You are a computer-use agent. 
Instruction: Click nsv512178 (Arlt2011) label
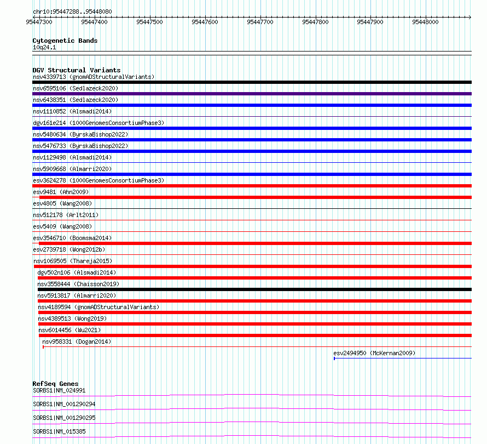coord(66,215)
